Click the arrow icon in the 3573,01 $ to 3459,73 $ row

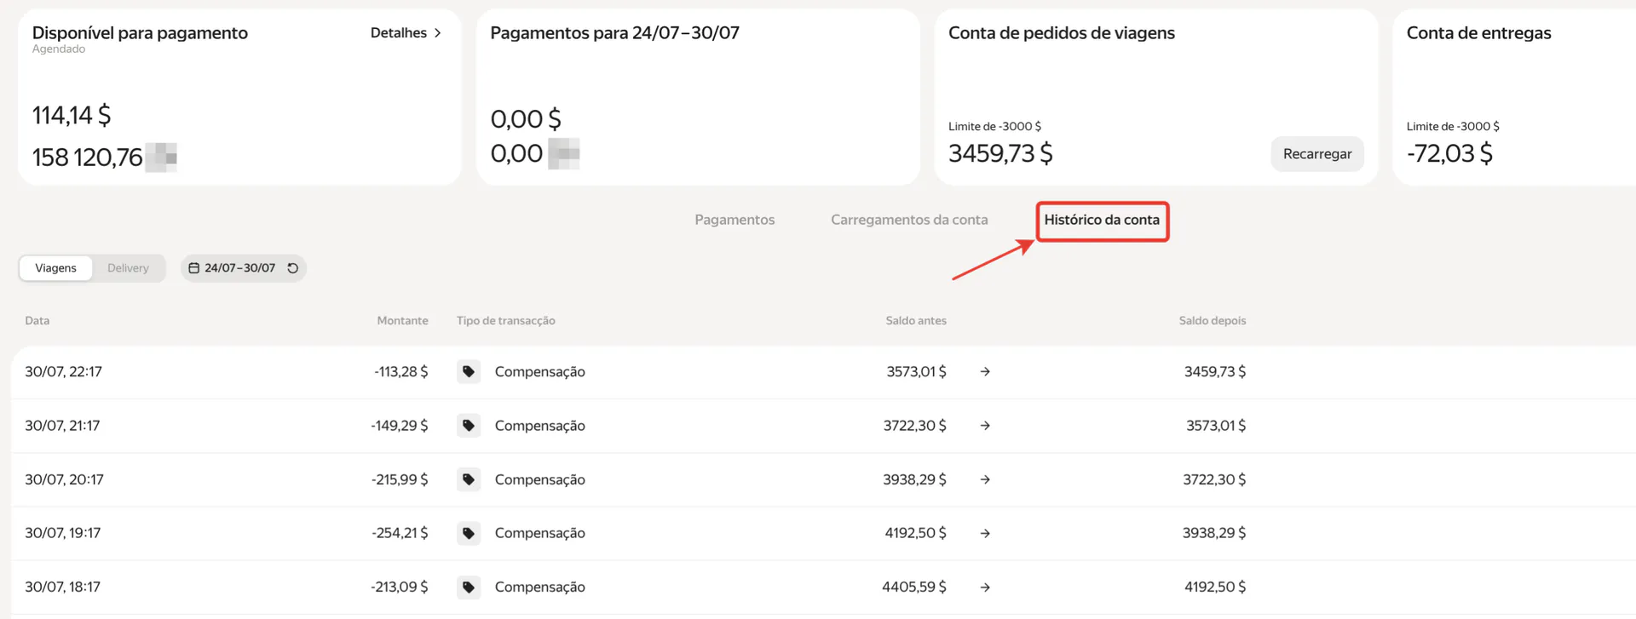pyautogui.click(x=985, y=372)
